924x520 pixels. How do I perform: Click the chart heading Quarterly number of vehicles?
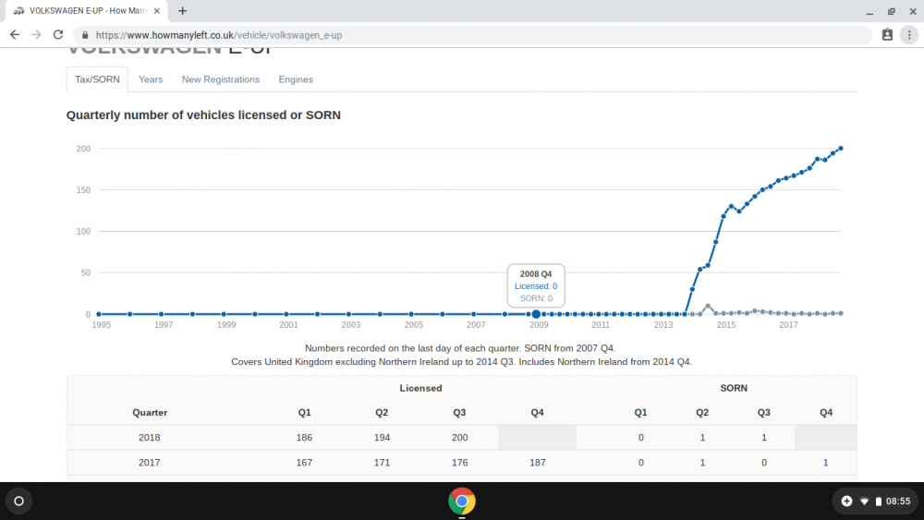[x=203, y=115]
